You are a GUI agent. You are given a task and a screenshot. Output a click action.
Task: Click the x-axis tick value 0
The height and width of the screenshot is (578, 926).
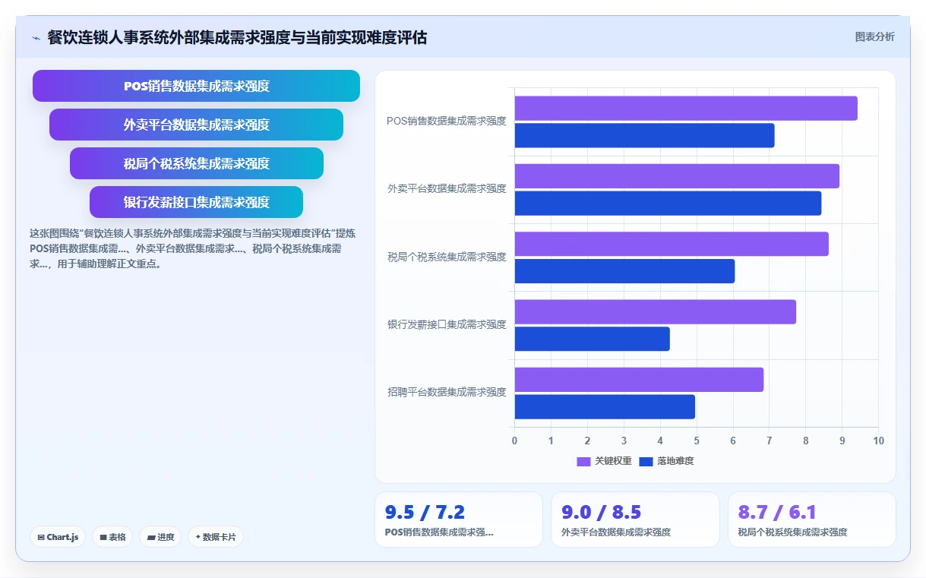pos(514,441)
